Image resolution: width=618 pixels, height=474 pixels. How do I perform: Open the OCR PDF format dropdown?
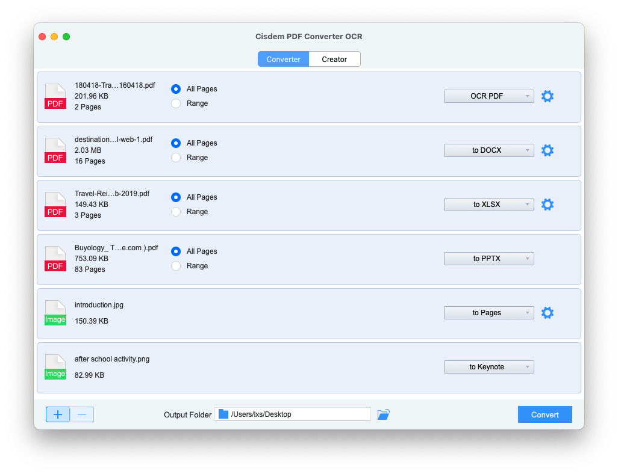click(488, 96)
